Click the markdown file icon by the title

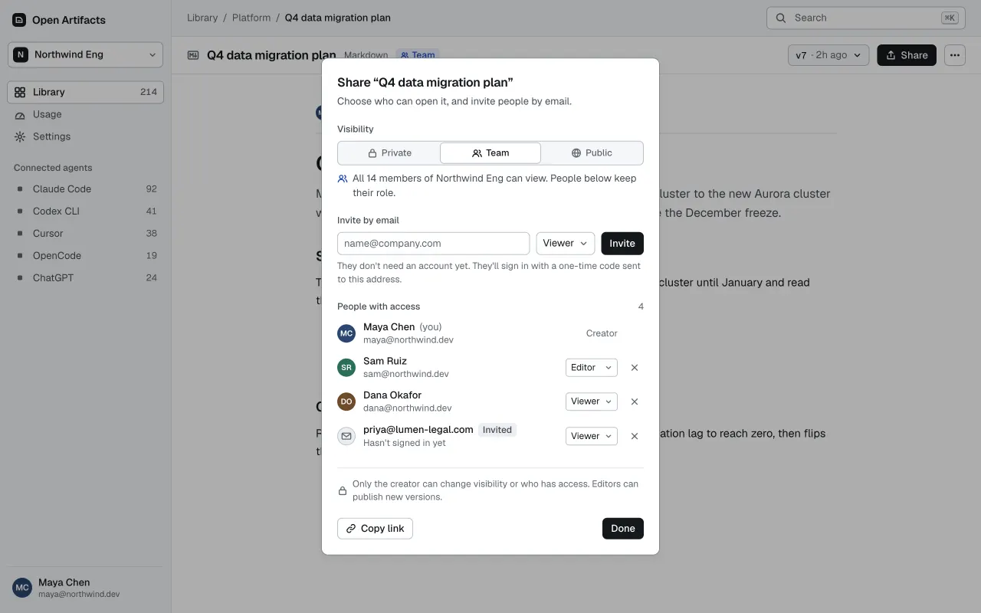194,55
